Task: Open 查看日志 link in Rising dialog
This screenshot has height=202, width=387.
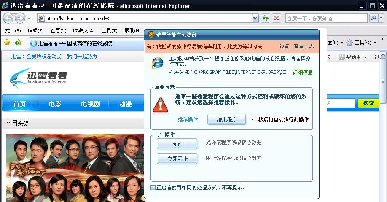Action: 304,46
